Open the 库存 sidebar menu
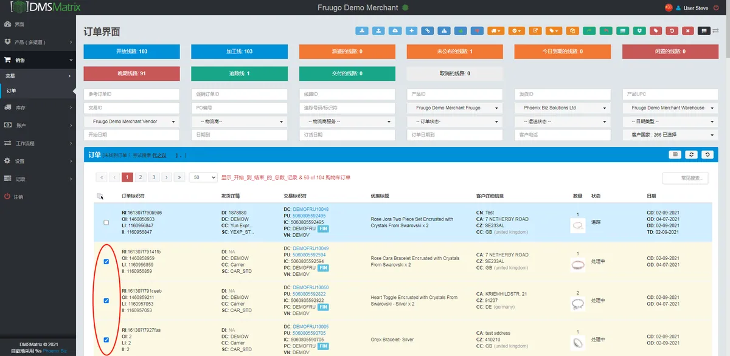 (38, 108)
